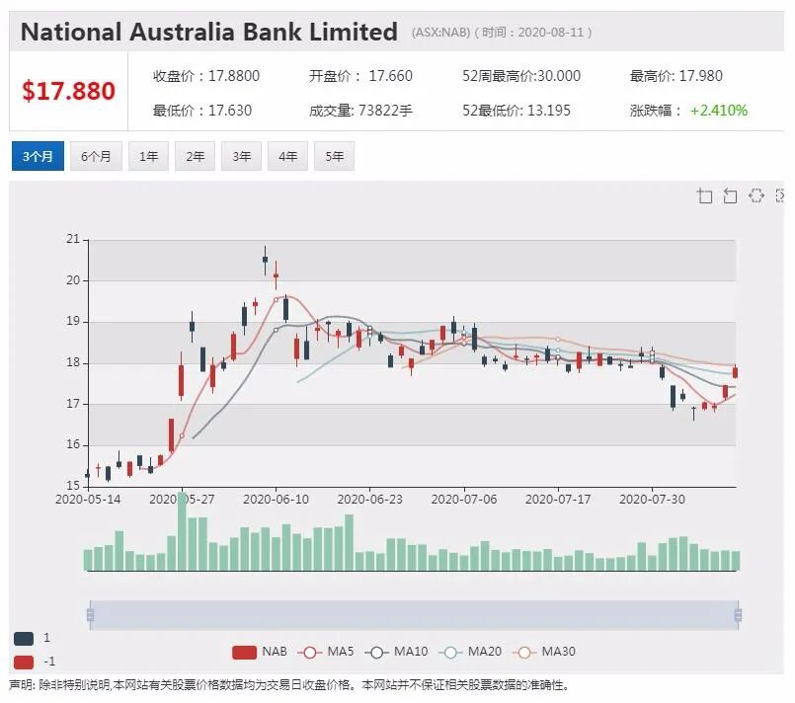795x703 pixels.
Task: Click the (ASX:NAB) ticker text
Action: pyautogui.click(x=441, y=33)
